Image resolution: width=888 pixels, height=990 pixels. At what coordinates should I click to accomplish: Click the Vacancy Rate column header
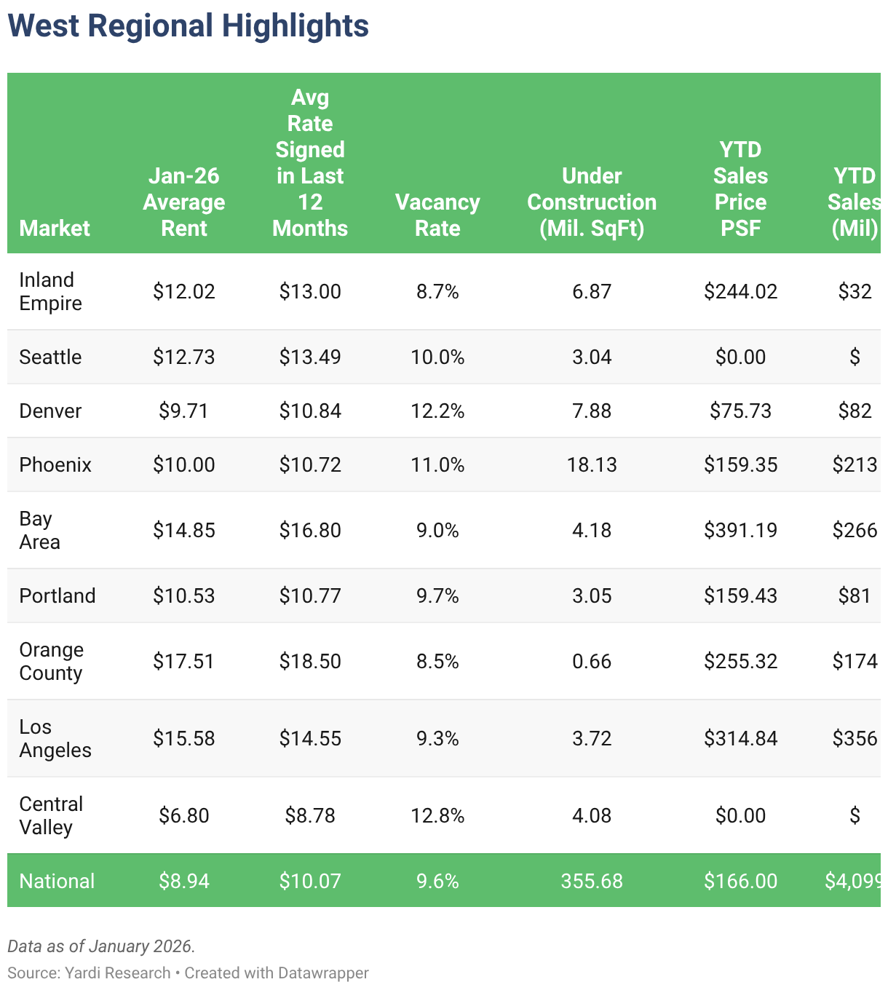437,215
